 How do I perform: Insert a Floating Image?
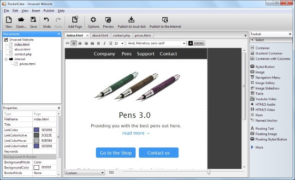pos(264,134)
